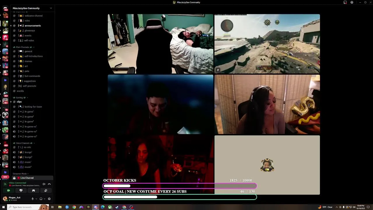This screenshot has width=373, height=210.
Task: Join the in-game-vc¹ voice channel
Action: click(x=32, y=127)
